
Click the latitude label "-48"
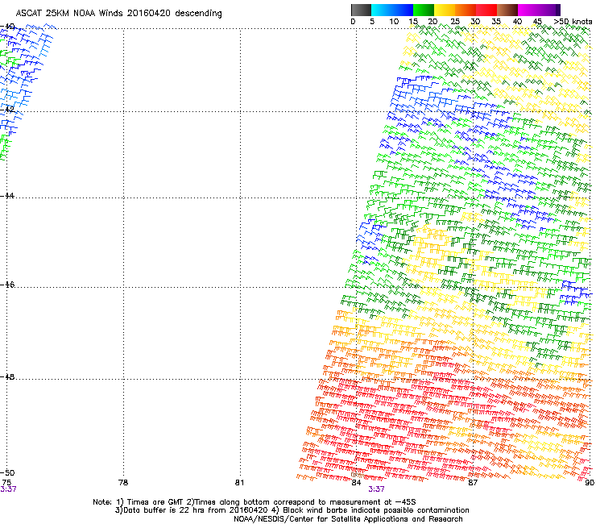7,376
